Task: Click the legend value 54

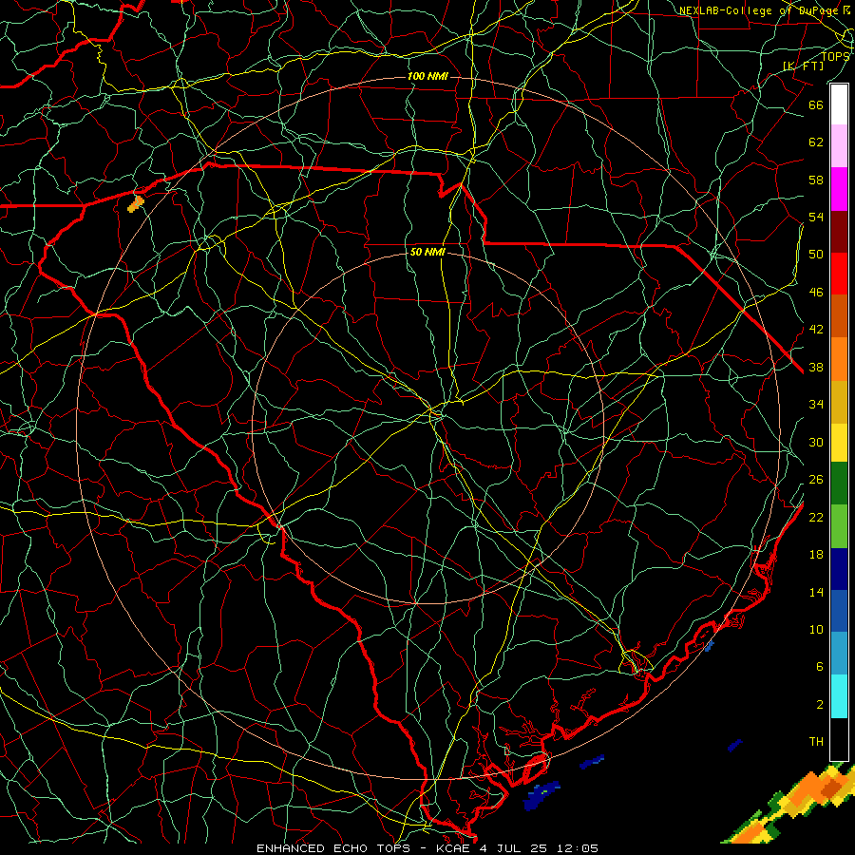Action: (x=816, y=217)
